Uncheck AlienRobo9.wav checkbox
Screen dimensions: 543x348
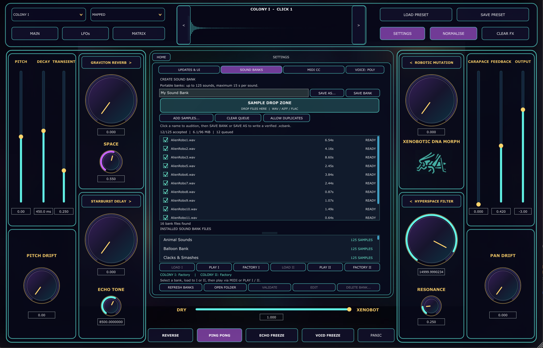click(166, 200)
